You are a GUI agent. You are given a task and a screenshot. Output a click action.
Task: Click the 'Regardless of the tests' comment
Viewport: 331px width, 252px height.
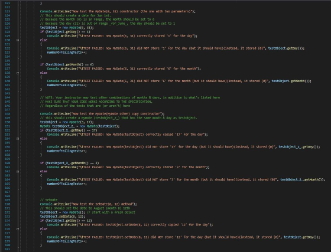(x=85, y=106)
